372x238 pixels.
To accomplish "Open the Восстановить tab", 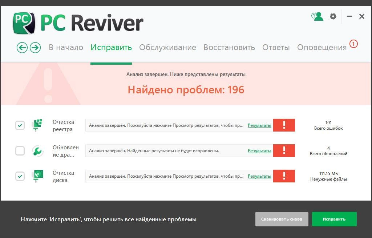I will coord(229,48).
